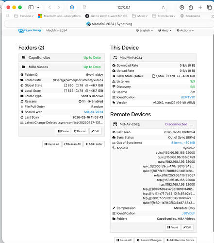Collapse the MacMini-2024 device panel
The image size is (214, 243).
pyautogui.click(x=153, y=57)
